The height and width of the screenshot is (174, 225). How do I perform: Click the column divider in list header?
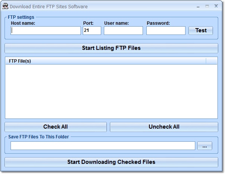pyautogui.click(x=206, y=61)
